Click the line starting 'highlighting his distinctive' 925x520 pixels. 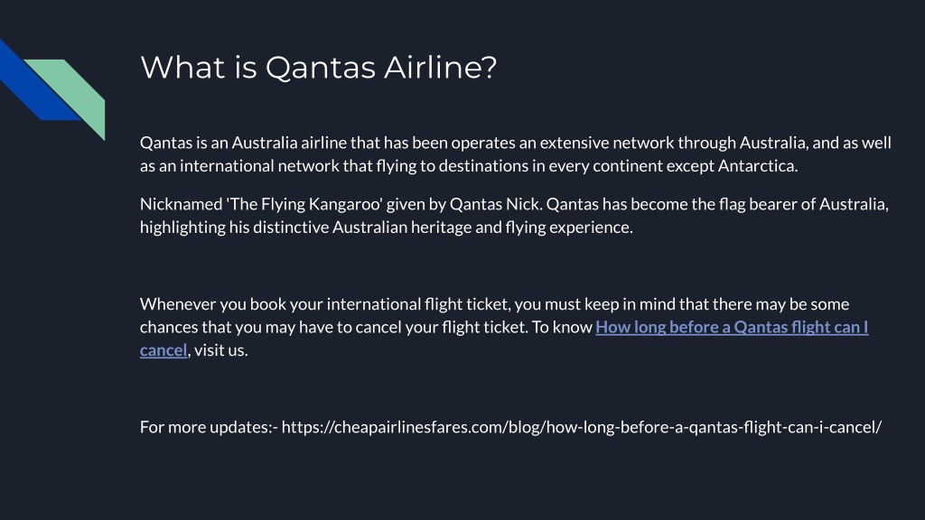pyautogui.click(x=387, y=227)
